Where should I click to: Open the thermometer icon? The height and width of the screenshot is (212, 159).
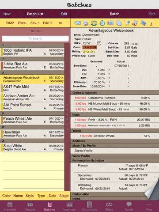click(x=151, y=23)
